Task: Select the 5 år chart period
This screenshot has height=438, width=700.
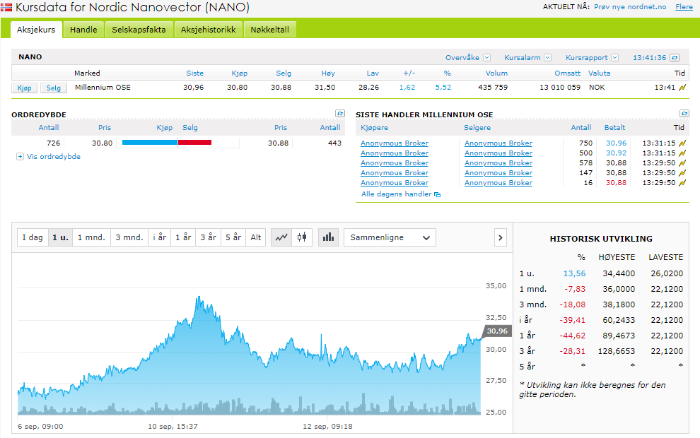Action: (x=233, y=237)
